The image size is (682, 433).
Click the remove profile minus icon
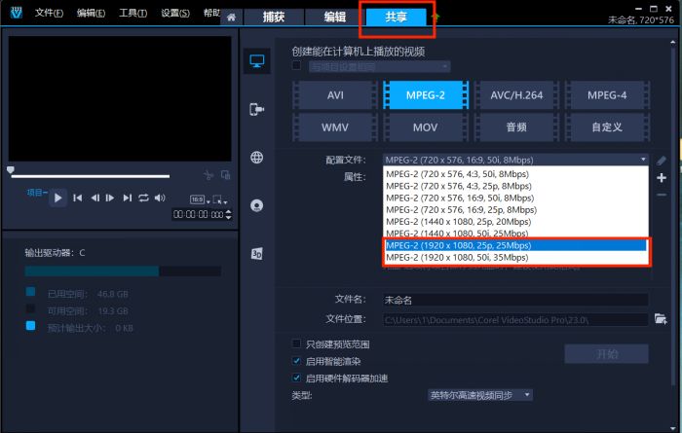click(x=662, y=195)
